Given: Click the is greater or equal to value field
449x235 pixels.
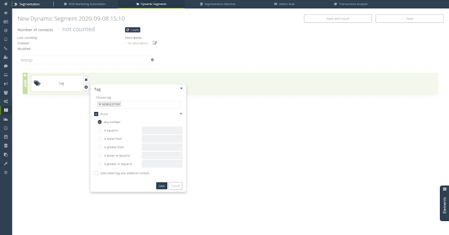Looking at the screenshot, I should 162,164.
